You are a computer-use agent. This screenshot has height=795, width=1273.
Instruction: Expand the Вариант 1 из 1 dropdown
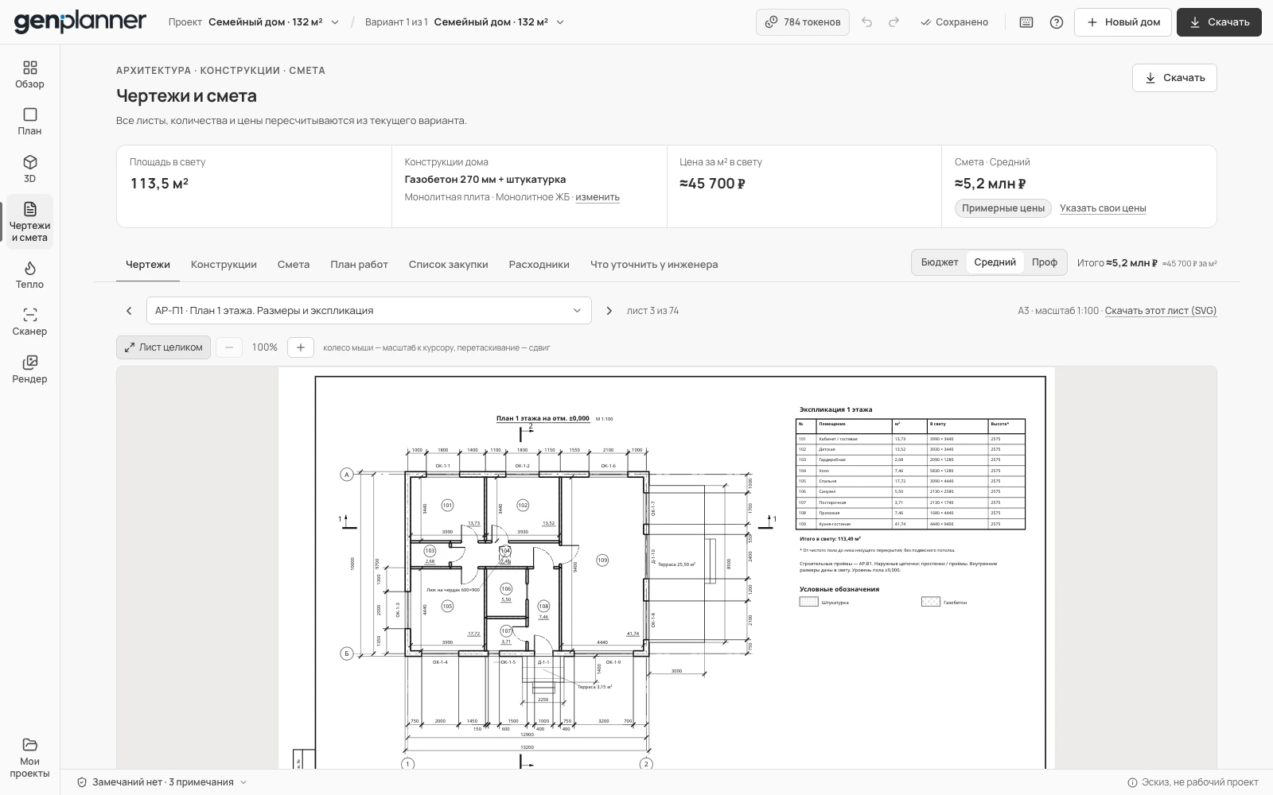click(465, 22)
